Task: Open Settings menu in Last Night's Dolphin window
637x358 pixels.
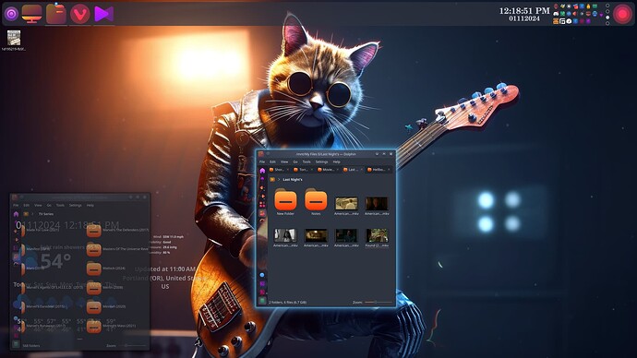Action: (x=322, y=162)
